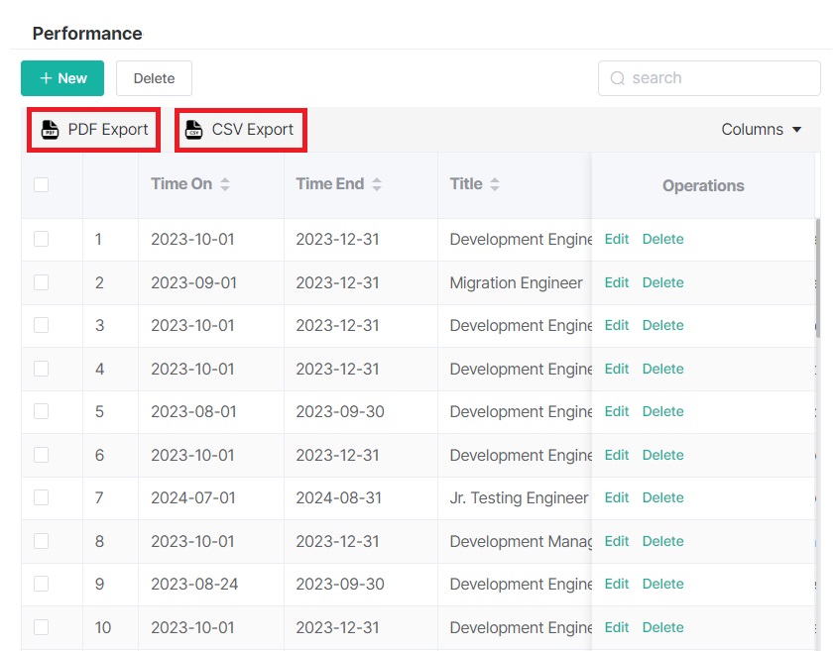Select the Time On column header
The image size is (834, 651).
pos(184,183)
